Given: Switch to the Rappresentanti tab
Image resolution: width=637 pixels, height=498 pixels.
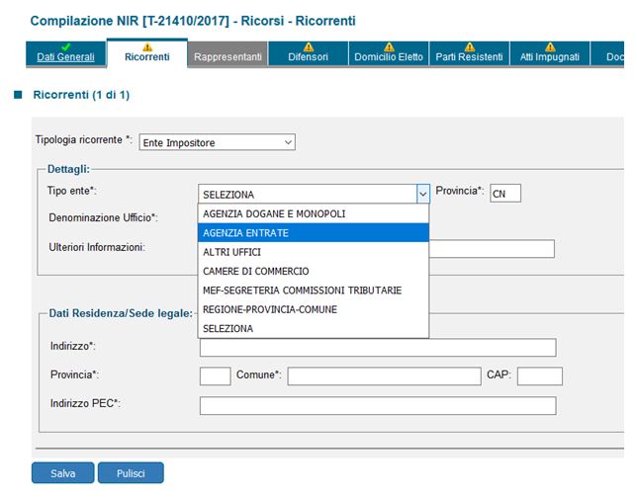Looking at the screenshot, I should (x=227, y=57).
